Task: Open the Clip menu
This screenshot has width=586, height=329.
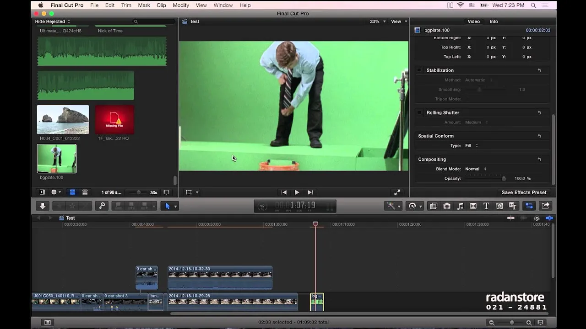Action: 161,5
